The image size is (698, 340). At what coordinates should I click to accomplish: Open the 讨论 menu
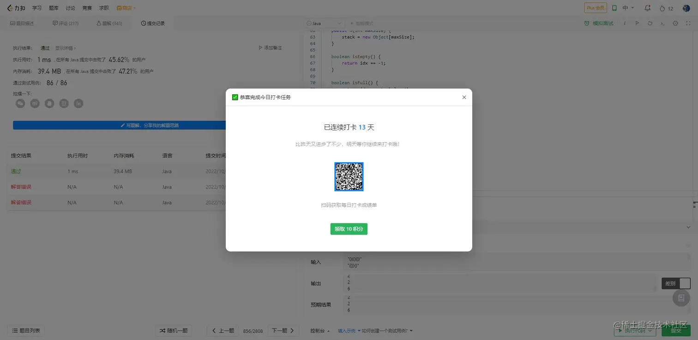pos(70,8)
